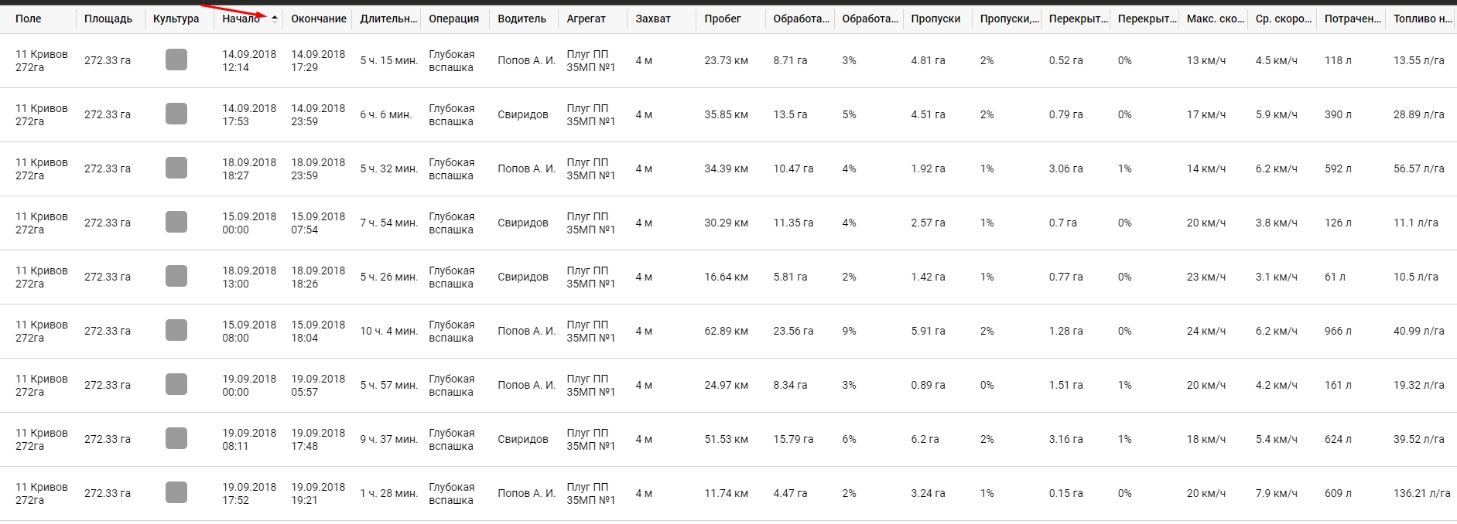Sort by the Макс. ско... column header
The width and height of the screenshot is (1457, 524).
tap(1216, 19)
